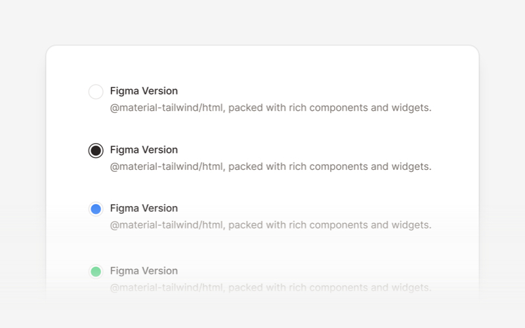525x328 pixels.
Task: Click the word 'widgets' ending the second description
Action: (412, 167)
